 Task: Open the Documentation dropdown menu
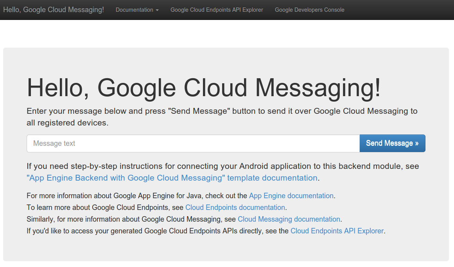(x=137, y=10)
